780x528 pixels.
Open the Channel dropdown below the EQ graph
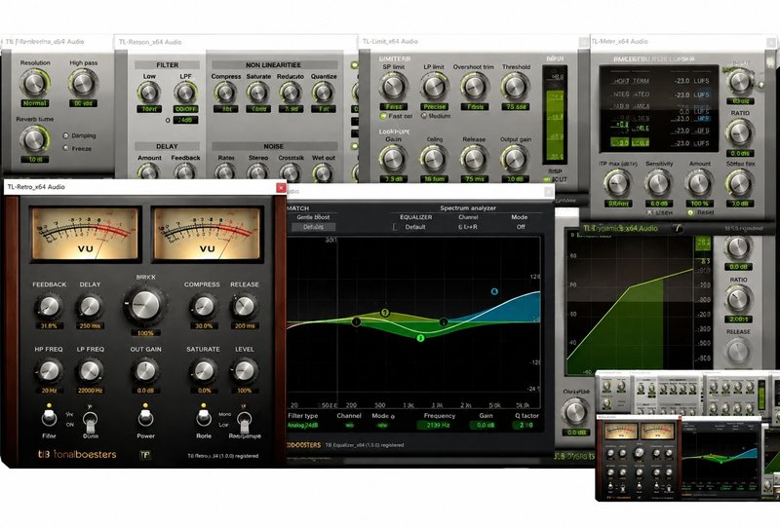[x=349, y=425]
